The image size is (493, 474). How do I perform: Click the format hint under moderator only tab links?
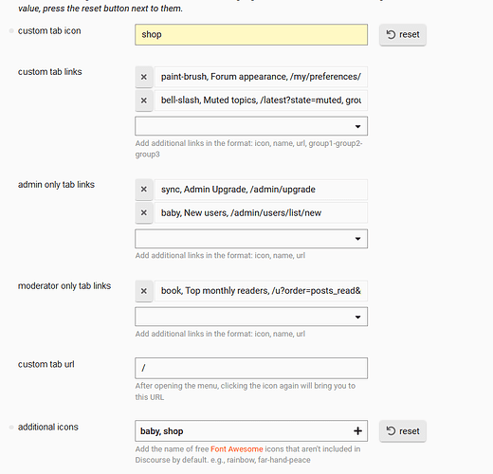click(220, 334)
